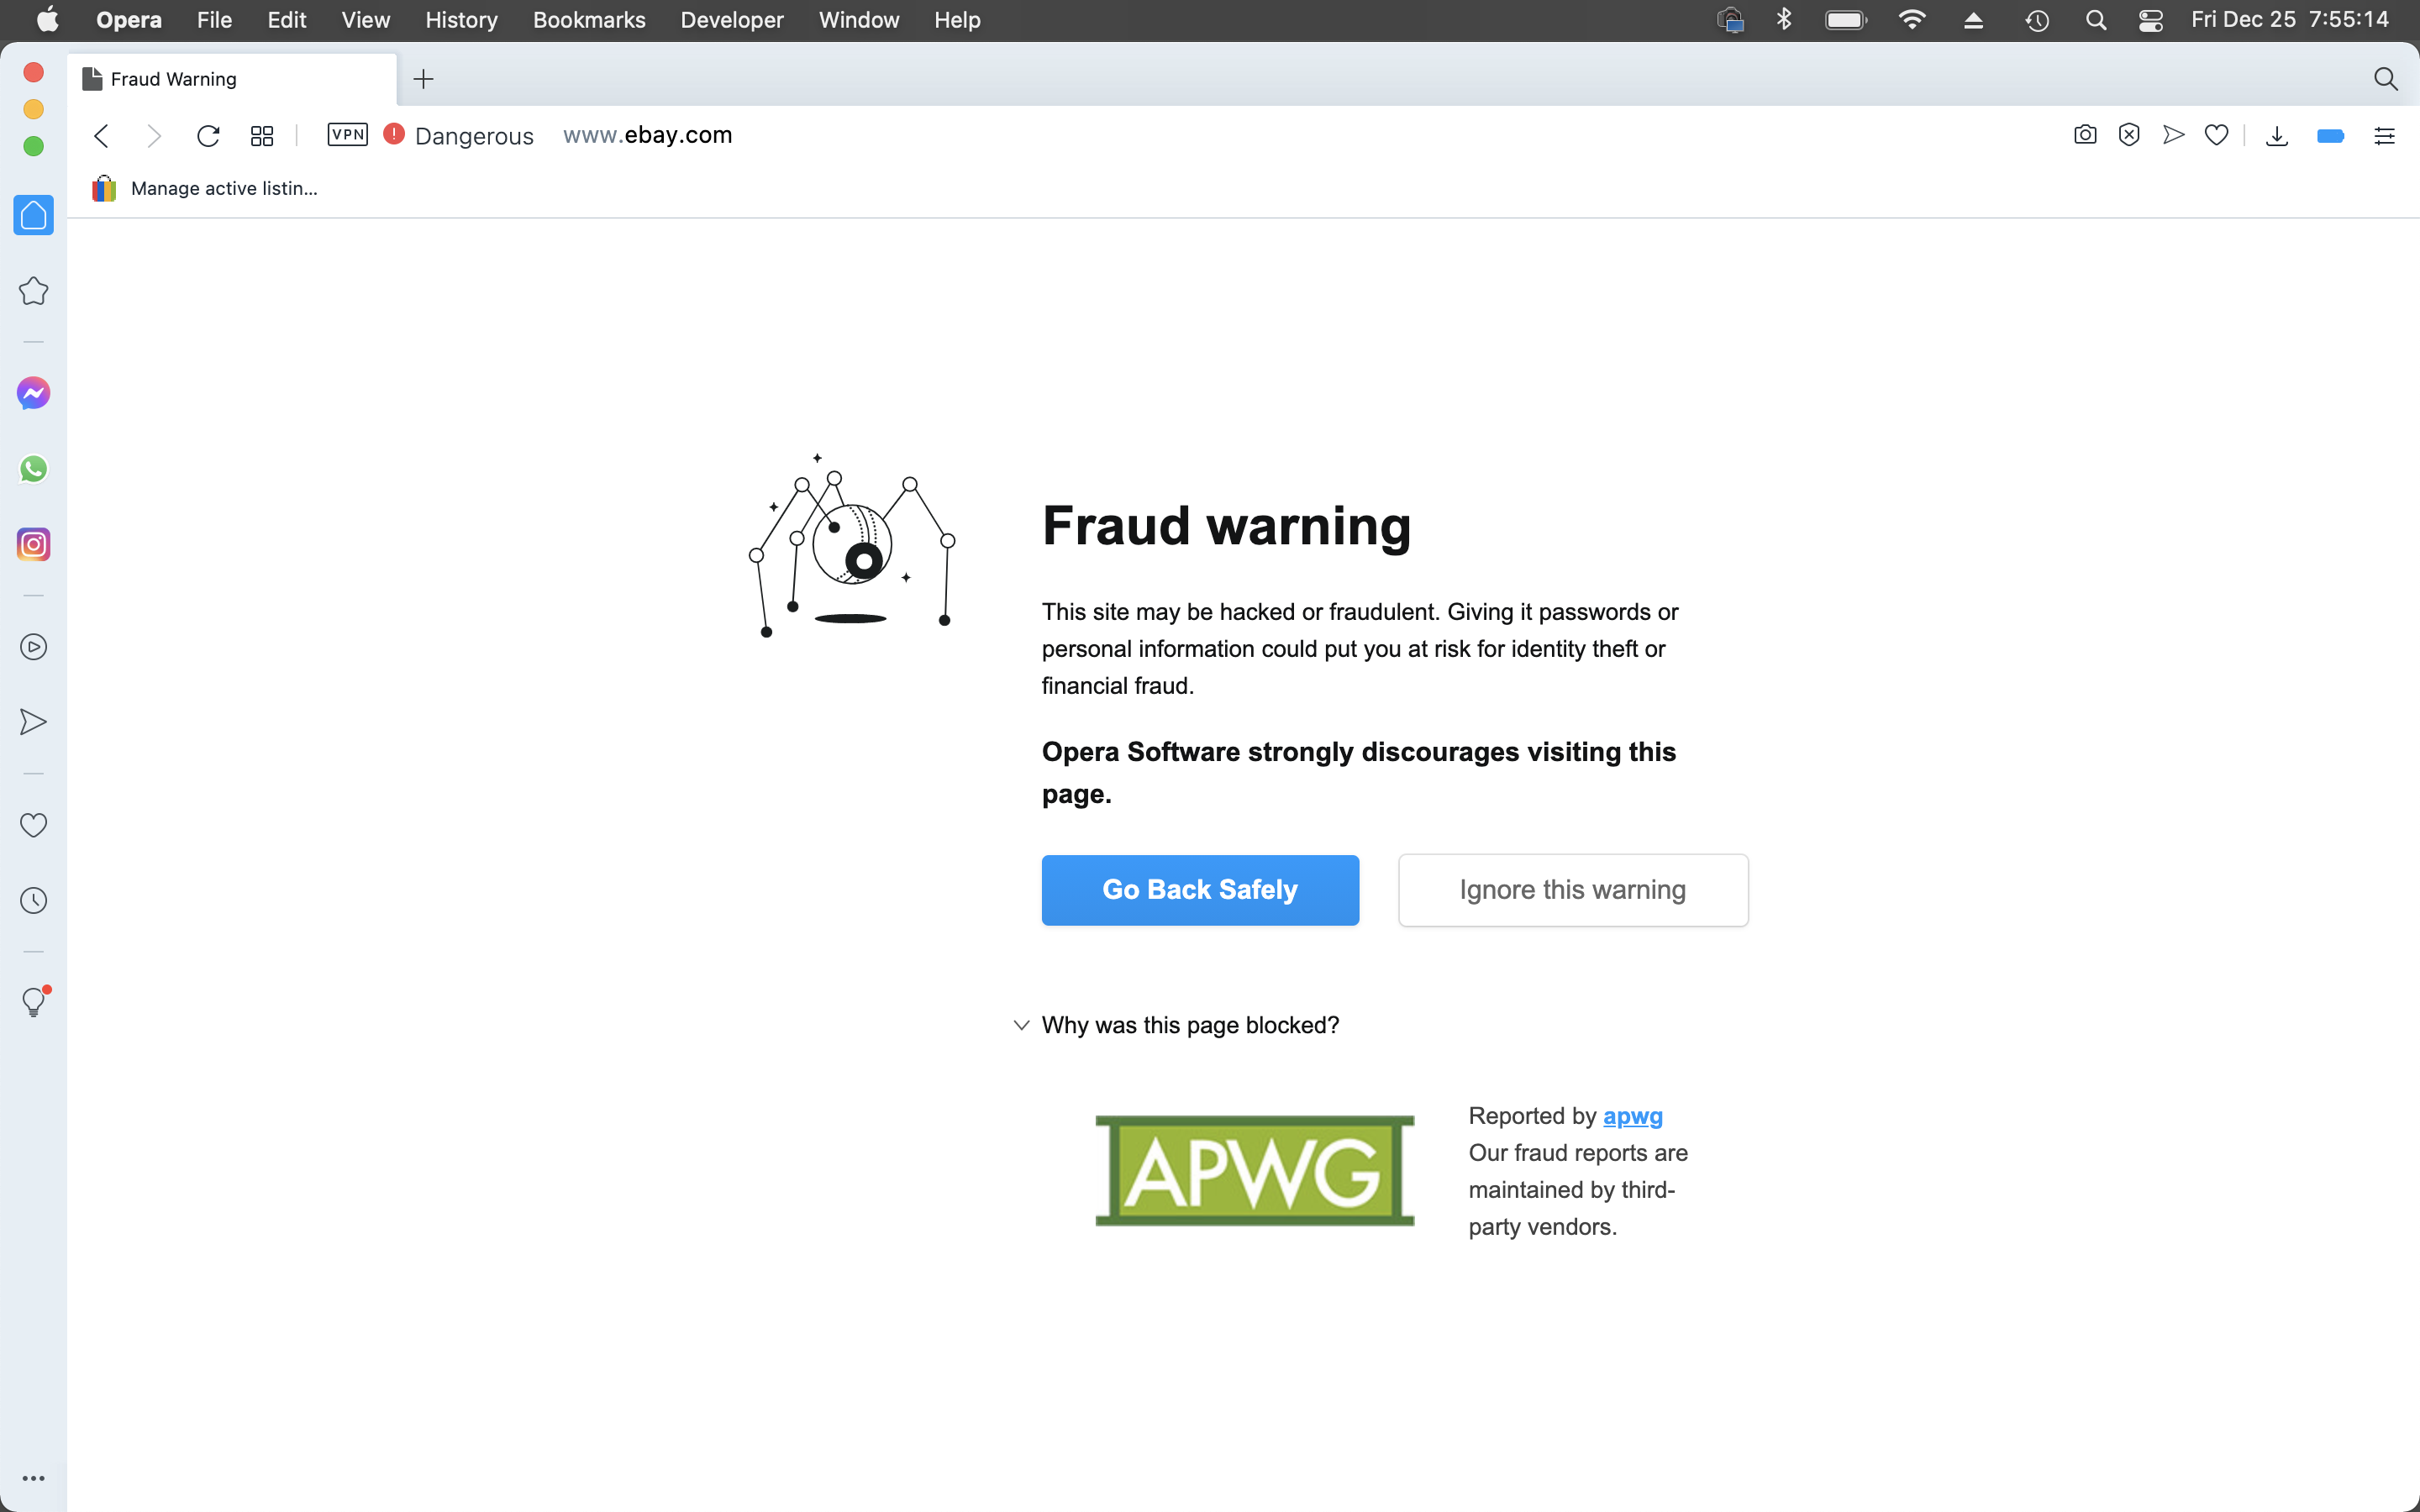Take a snapshot with camera icon
The image size is (2420, 1512).
(x=2085, y=135)
